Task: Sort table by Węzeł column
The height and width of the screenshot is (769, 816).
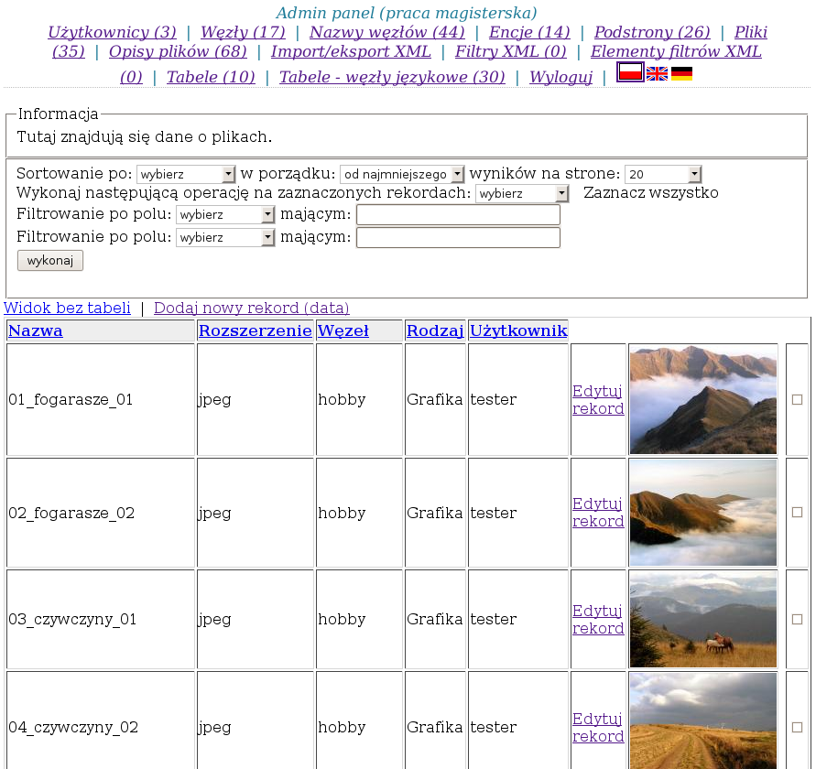Action: pyautogui.click(x=343, y=330)
